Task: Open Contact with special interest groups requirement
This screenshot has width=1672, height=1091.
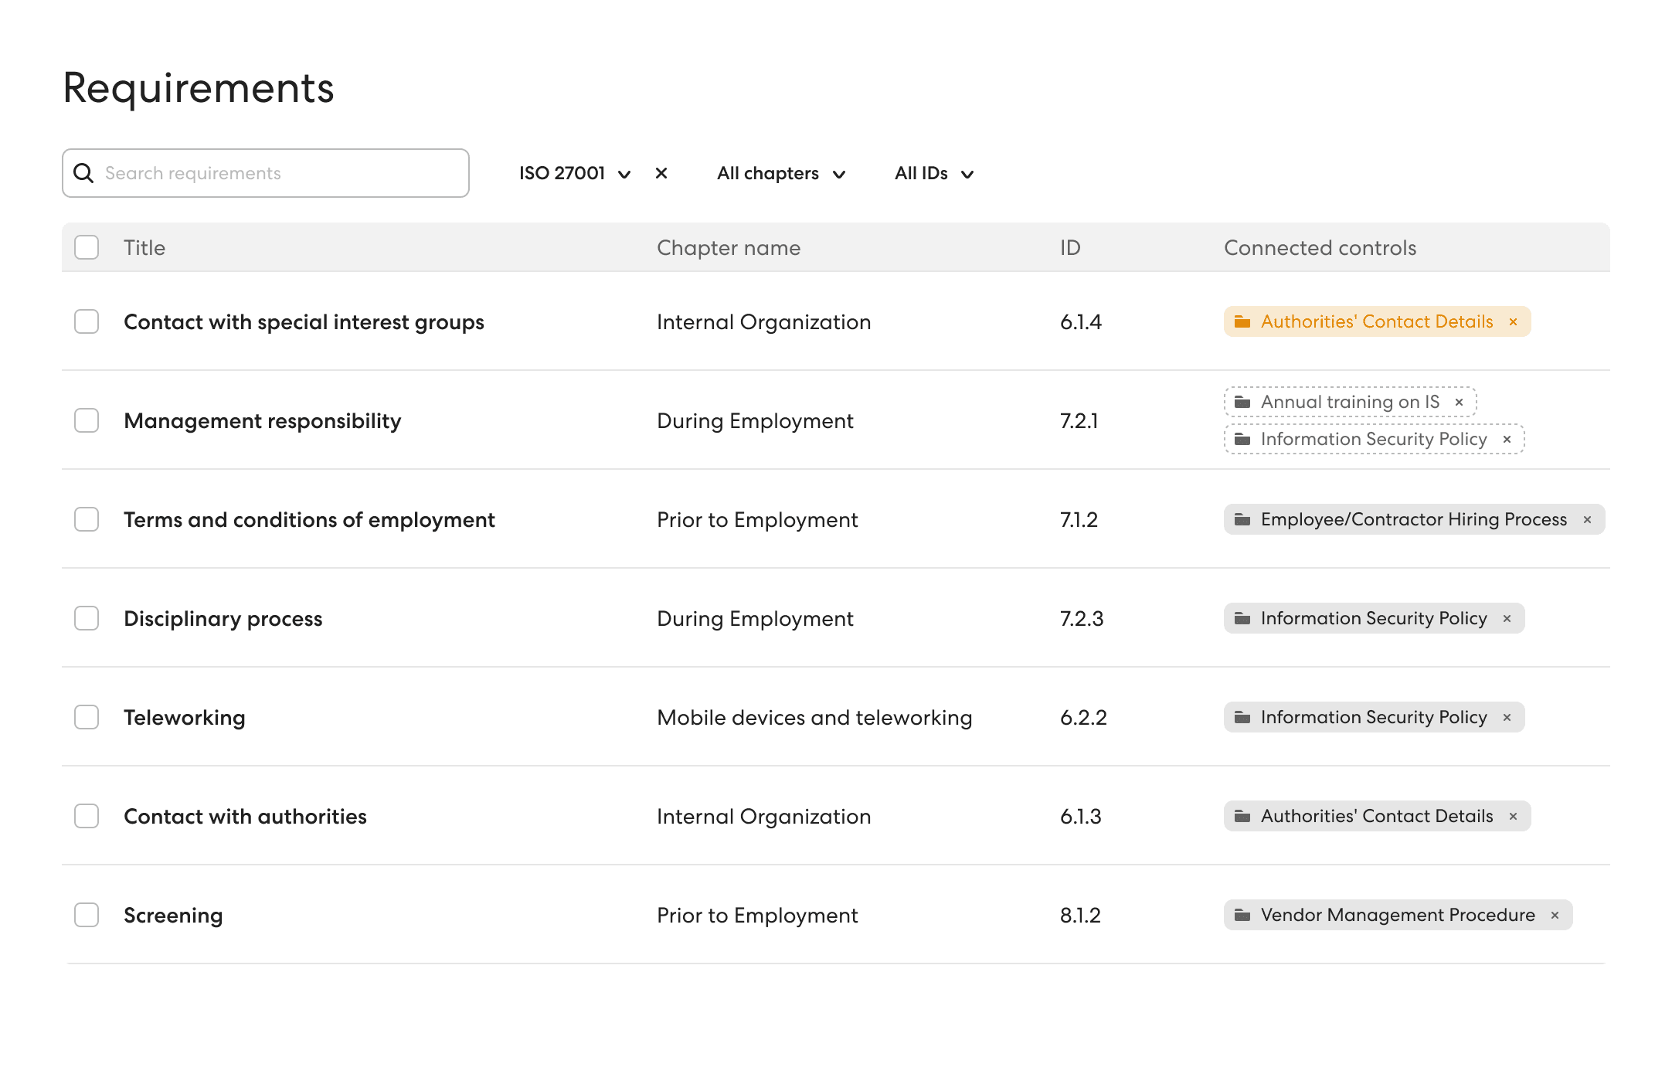Action: point(304,321)
